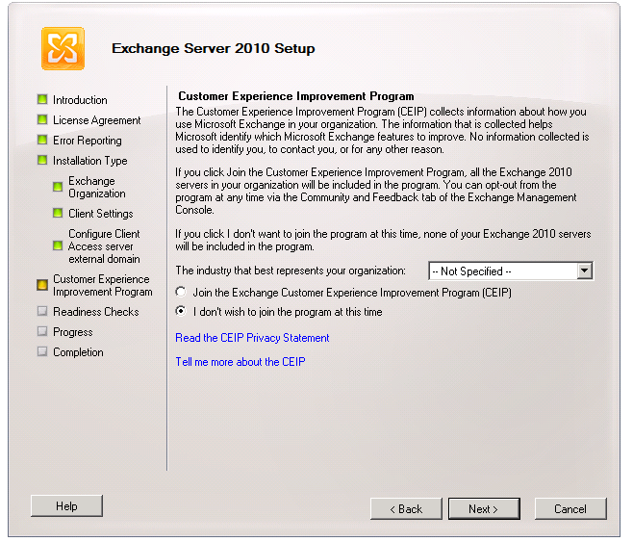The image size is (633, 542).
Task: Select the Introduction step label
Action: 80,100
